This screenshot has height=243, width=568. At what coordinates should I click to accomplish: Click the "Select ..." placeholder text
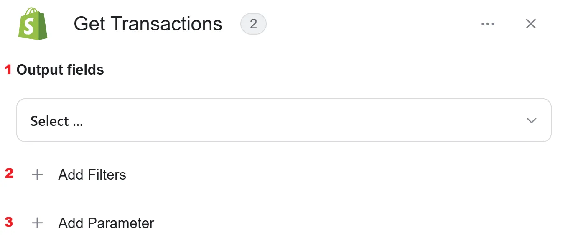click(56, 121)
